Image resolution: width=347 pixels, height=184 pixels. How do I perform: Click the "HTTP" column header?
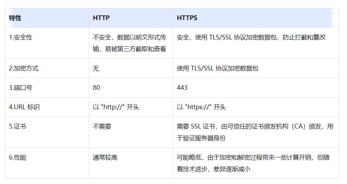(x=101, y=18)
